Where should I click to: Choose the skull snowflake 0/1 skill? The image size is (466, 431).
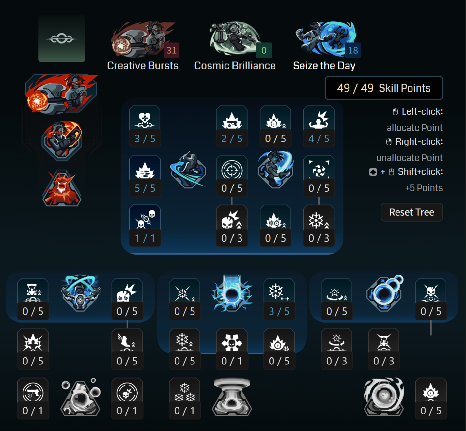(x=232, y=349)
